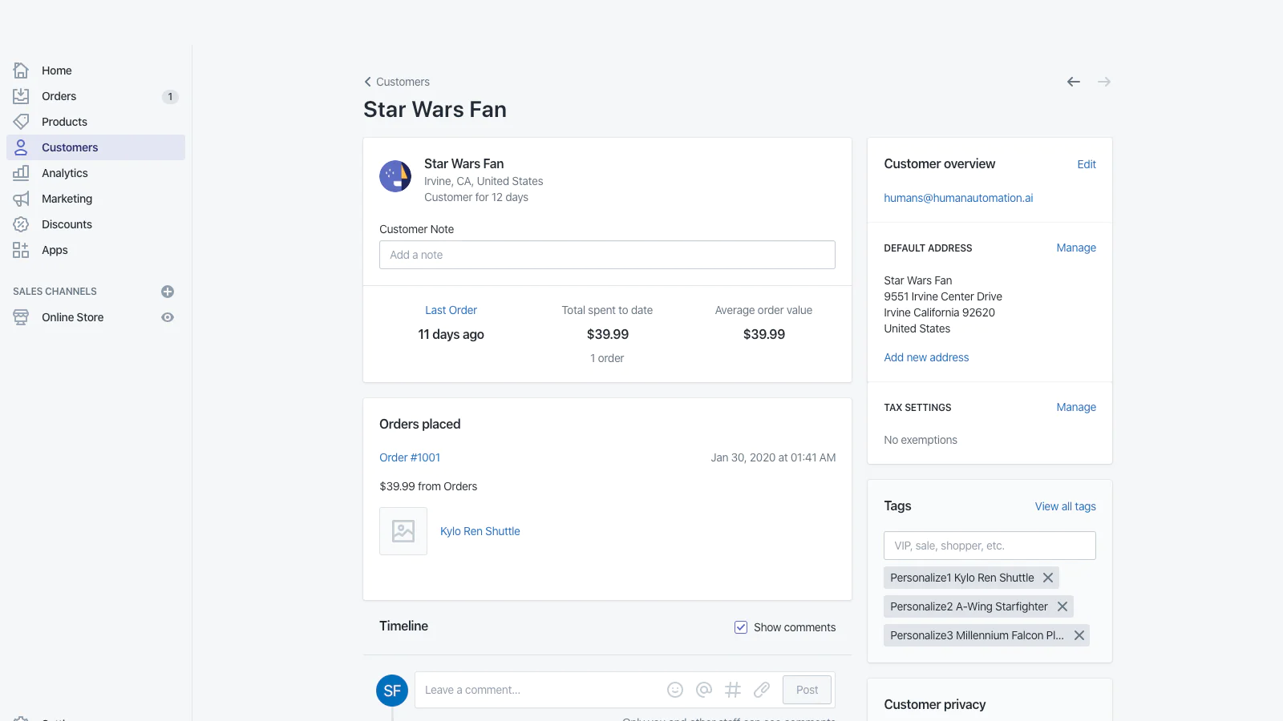Open Orders in the sidebar
This screenshot has height=721, width=1283.
point(95,96)
